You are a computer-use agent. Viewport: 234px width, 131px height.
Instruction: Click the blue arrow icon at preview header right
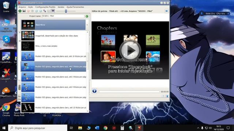tap(167, 11)
